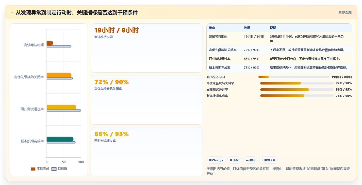362x185 pixels.
Task: Click the 测试等待时间 progress bar
Action: pos(294,77)
